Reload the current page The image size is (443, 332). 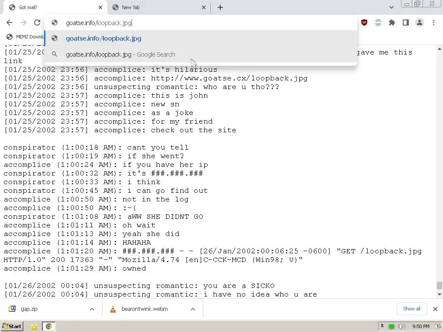click(37, 22)
